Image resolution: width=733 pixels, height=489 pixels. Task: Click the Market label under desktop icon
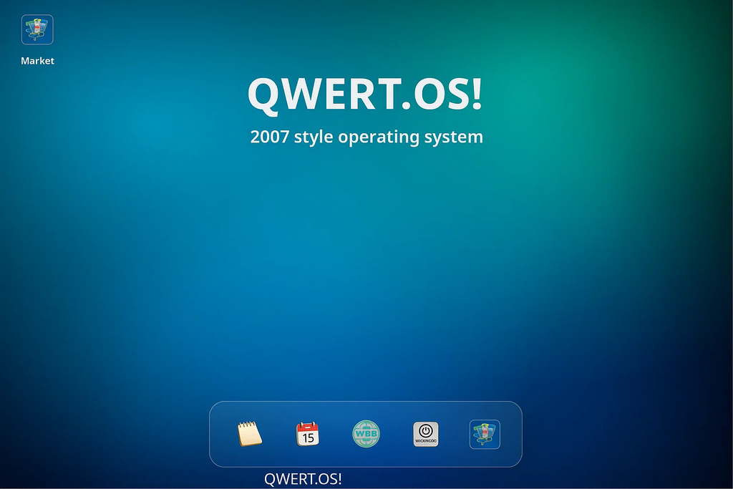point(37,61)
